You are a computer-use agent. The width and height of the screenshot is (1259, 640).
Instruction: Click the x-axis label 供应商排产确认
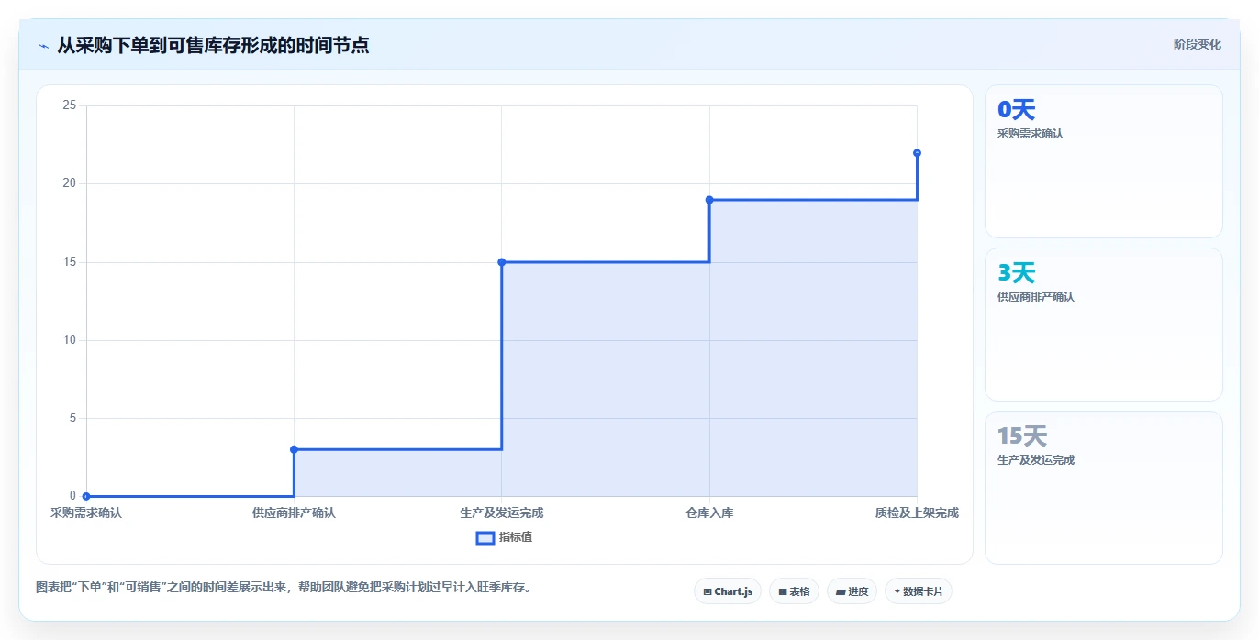click(294, 513)
